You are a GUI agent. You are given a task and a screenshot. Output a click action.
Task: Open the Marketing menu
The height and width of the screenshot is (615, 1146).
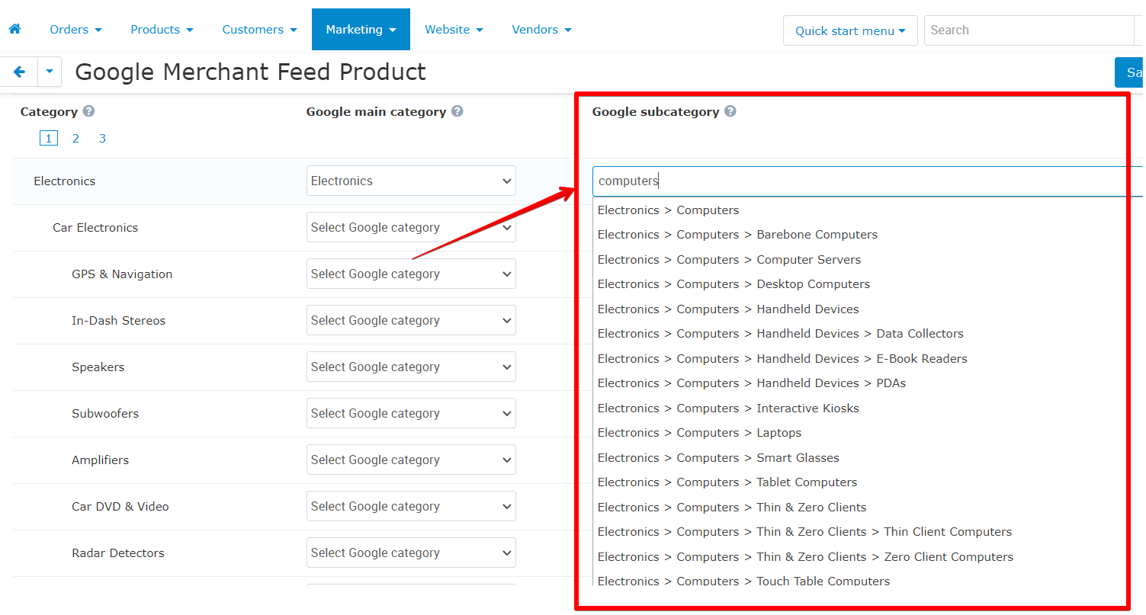tap(361, 30)
